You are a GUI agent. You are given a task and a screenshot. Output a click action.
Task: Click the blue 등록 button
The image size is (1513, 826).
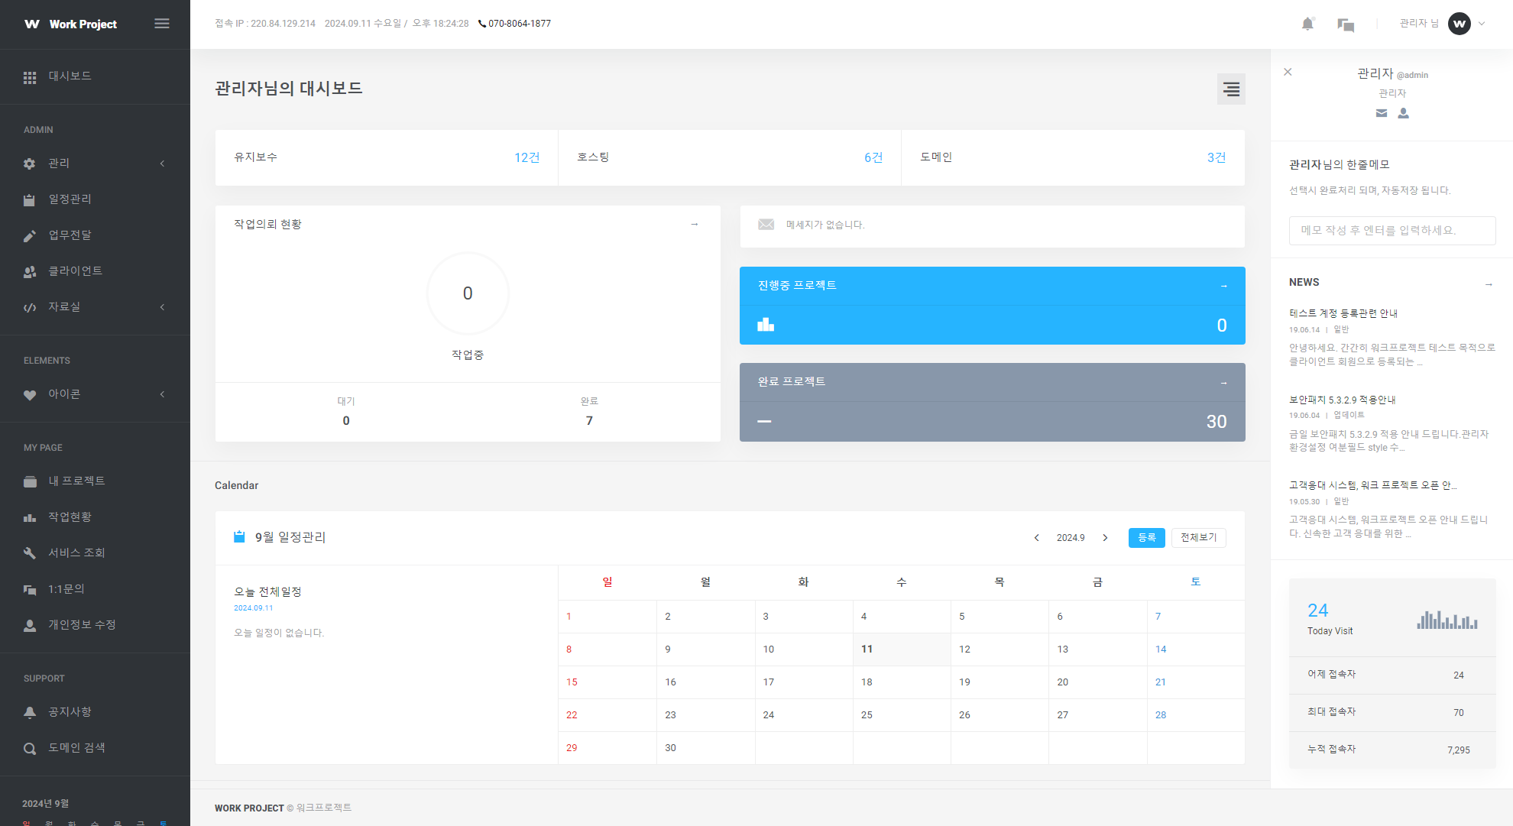point(1146,538)
